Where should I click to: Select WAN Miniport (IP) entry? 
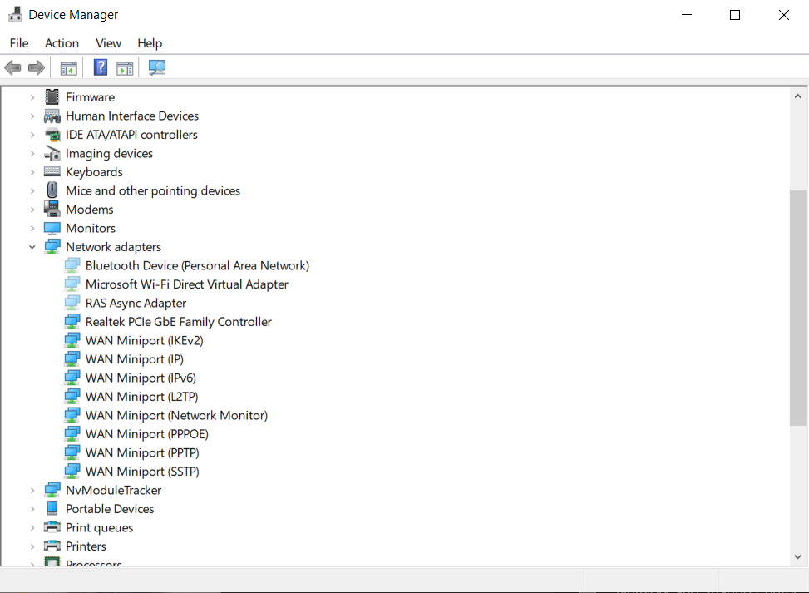click(135, 359)
